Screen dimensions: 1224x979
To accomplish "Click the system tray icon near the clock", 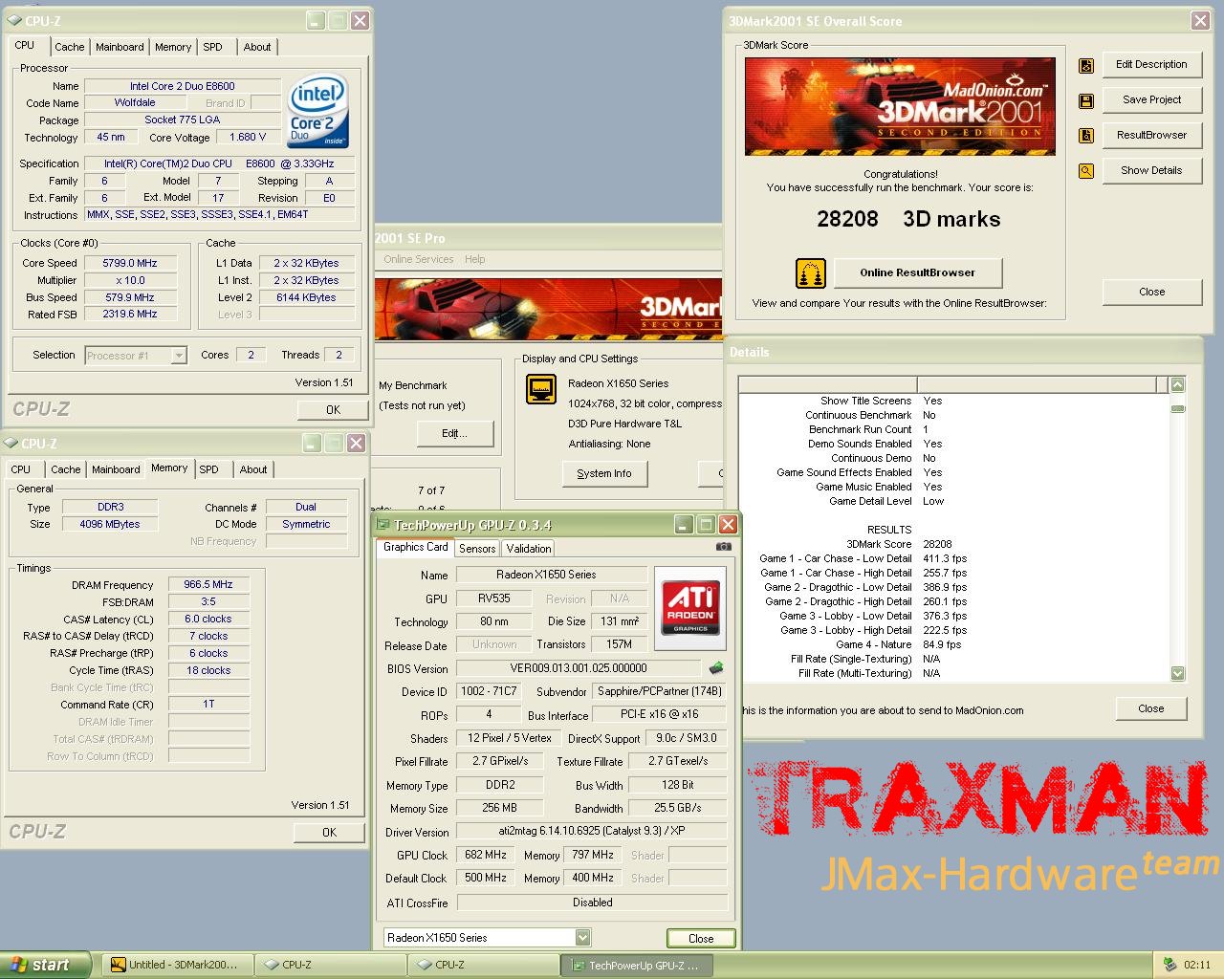I will (1169, 965).
